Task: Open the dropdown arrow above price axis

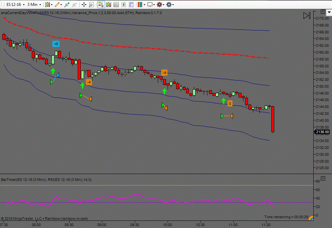Action: point(329,12)
